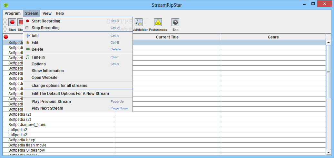Click the Genre column header
The width and height of the screenshot is (334, 158).
(x=273, y=37)
